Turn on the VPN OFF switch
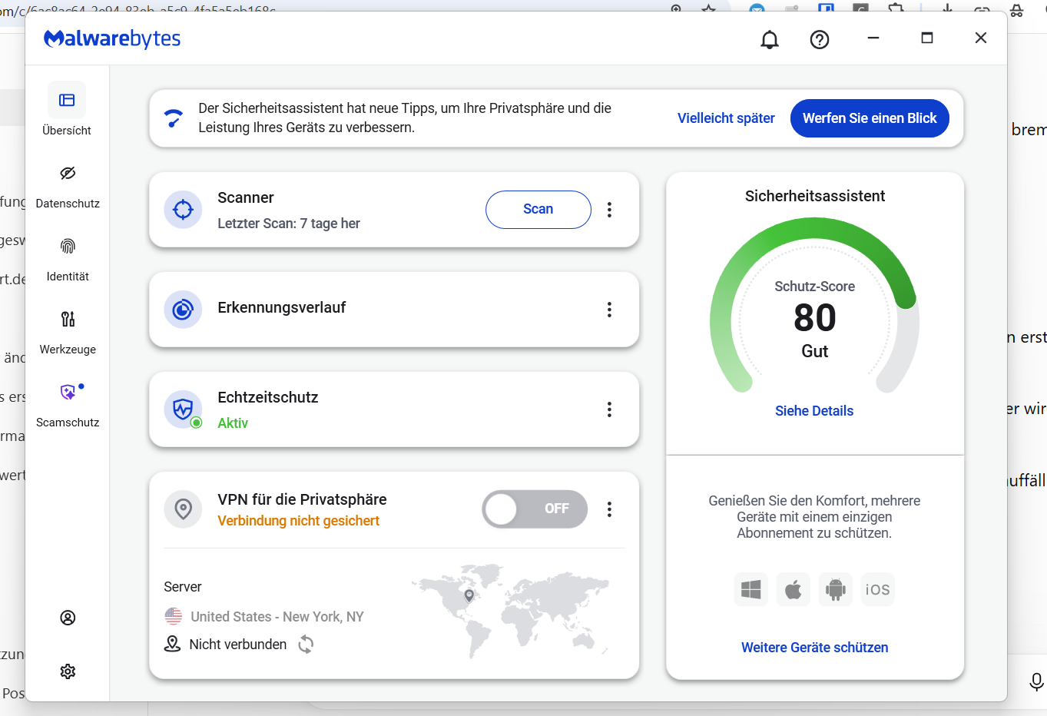This screenshot has height=716, width=1047. tap(535, 509)
